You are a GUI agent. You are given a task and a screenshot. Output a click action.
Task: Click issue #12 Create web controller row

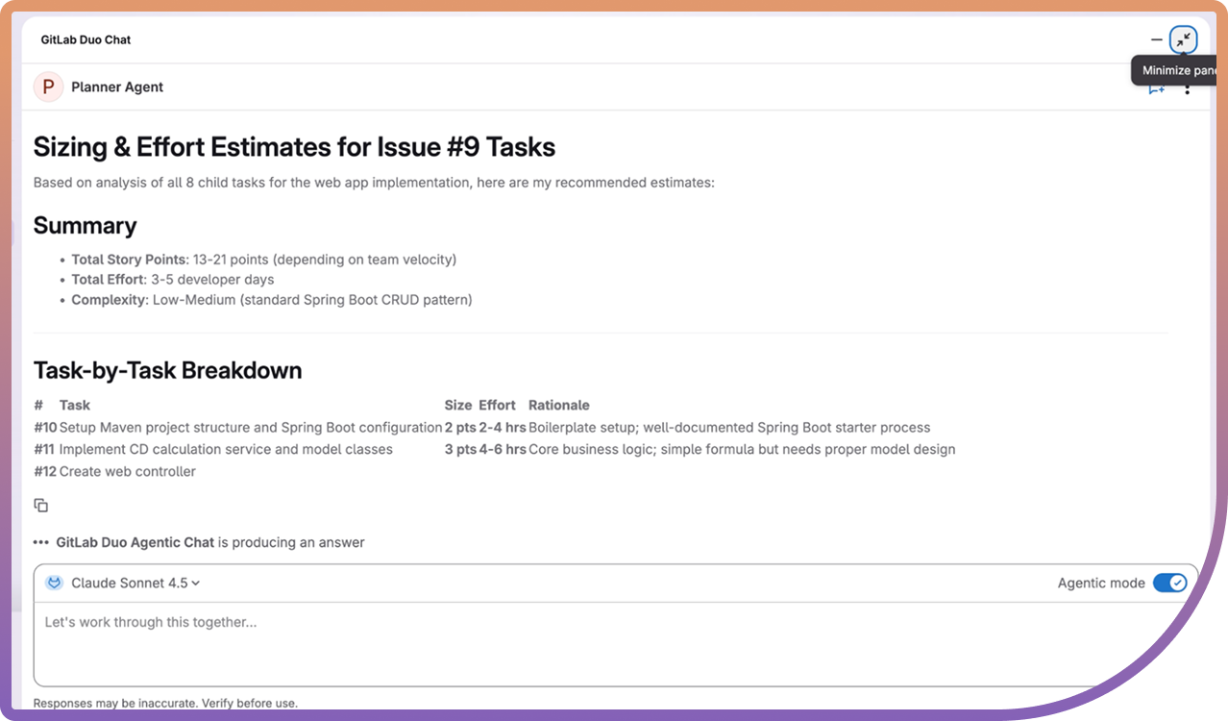[42, 471]
